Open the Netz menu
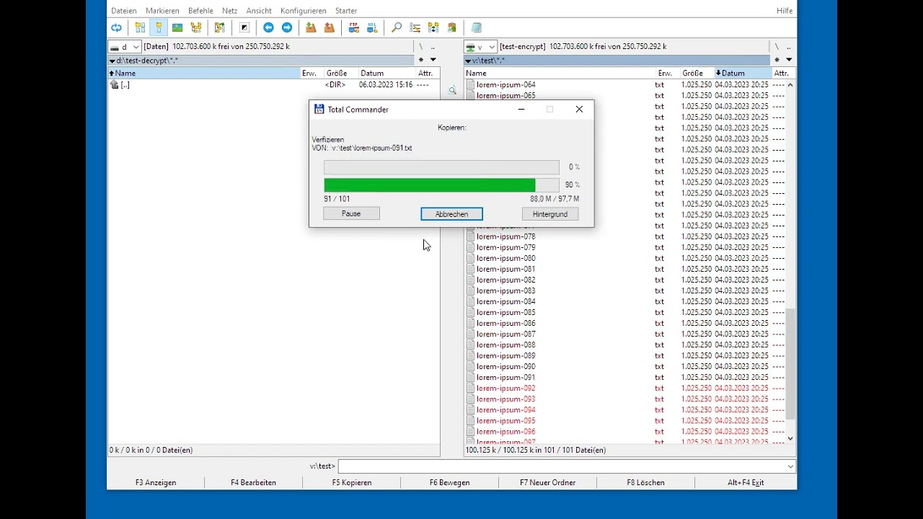 point(230,11)
